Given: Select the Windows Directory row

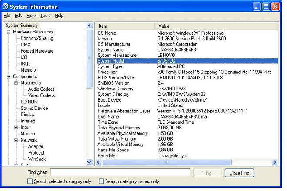Looking at the screenshot, I should coord(187,89).
